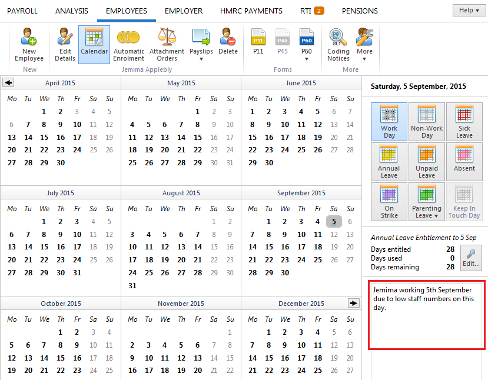Mark day as Absent
The width and height of the screenshot is (488, 380).
pyautogui.click(x=464, y=162)
